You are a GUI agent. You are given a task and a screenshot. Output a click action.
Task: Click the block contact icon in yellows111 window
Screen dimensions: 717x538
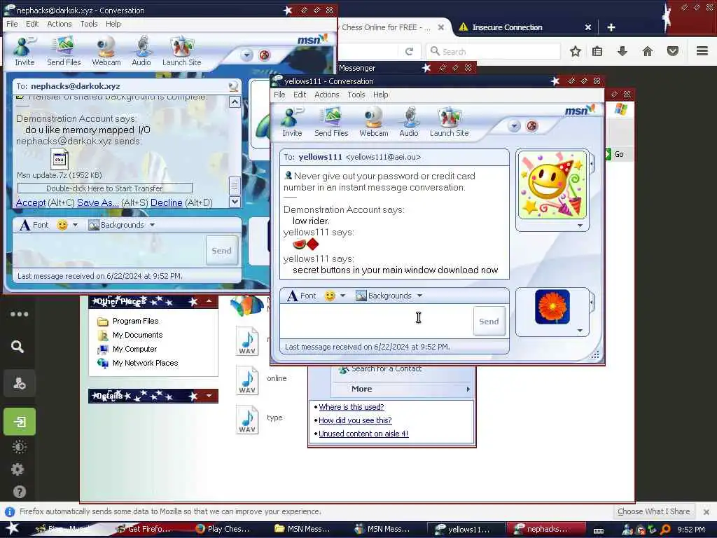531,126
